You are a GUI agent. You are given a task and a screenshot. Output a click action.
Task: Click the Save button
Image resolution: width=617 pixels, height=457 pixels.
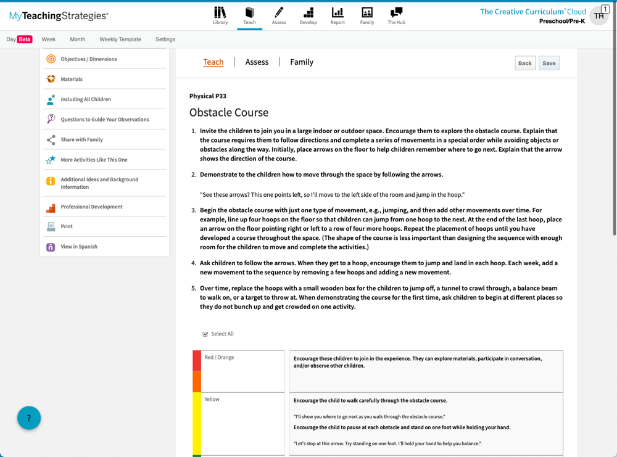pyautogui.click(x=549, y=63)
